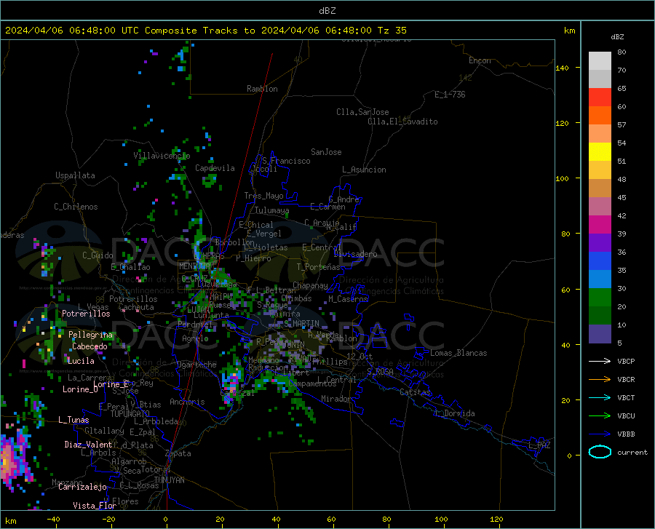Click the 'L_PAZ' map label
Viewport: 655px width, 529px height.
[539, 445]
